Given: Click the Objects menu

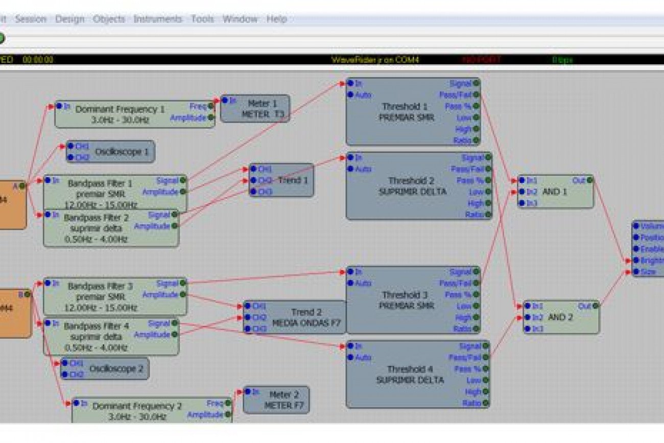Looking at the screenshot, I should click(109, 19).
